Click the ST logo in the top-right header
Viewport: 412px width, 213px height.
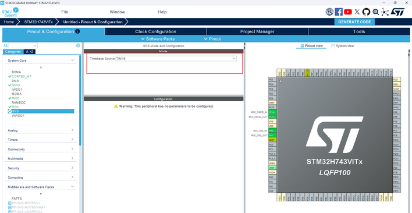click(x=398, y=12)
